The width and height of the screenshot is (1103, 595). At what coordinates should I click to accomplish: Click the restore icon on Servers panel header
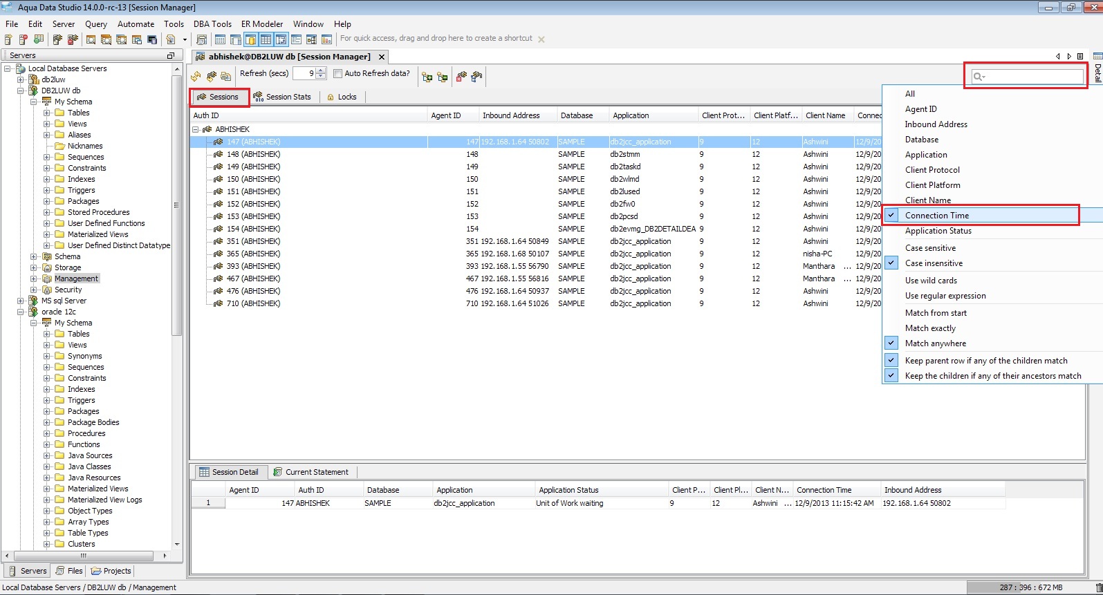[171, 55]
